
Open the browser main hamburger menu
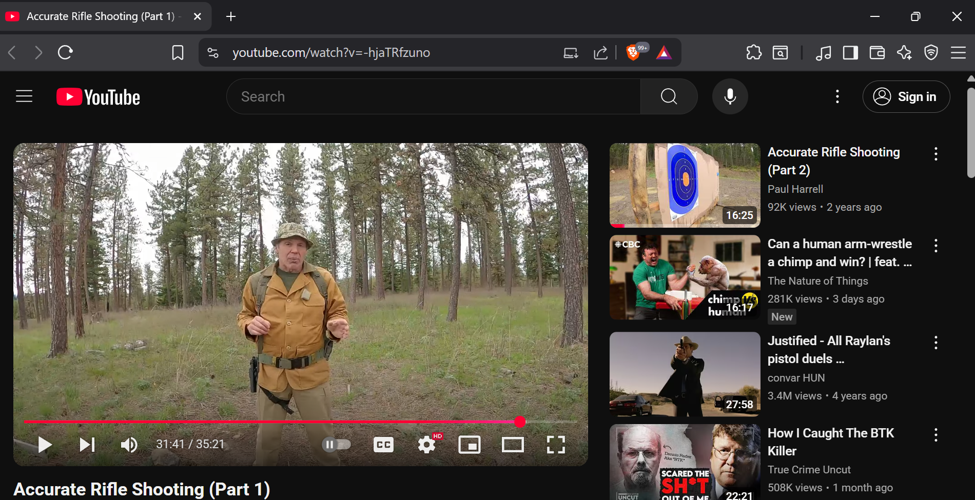[958, 52]
